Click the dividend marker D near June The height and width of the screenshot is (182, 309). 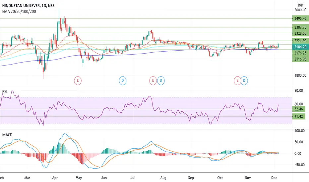tap(123, 81)
